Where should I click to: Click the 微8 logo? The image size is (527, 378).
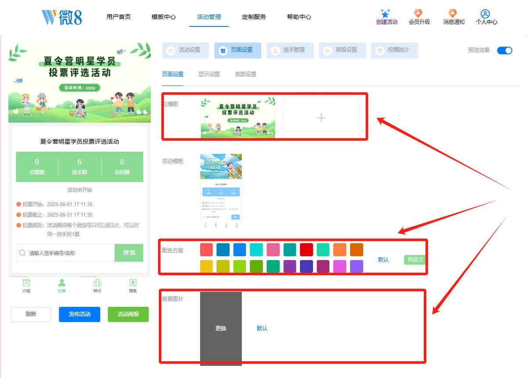coord(62,17)
